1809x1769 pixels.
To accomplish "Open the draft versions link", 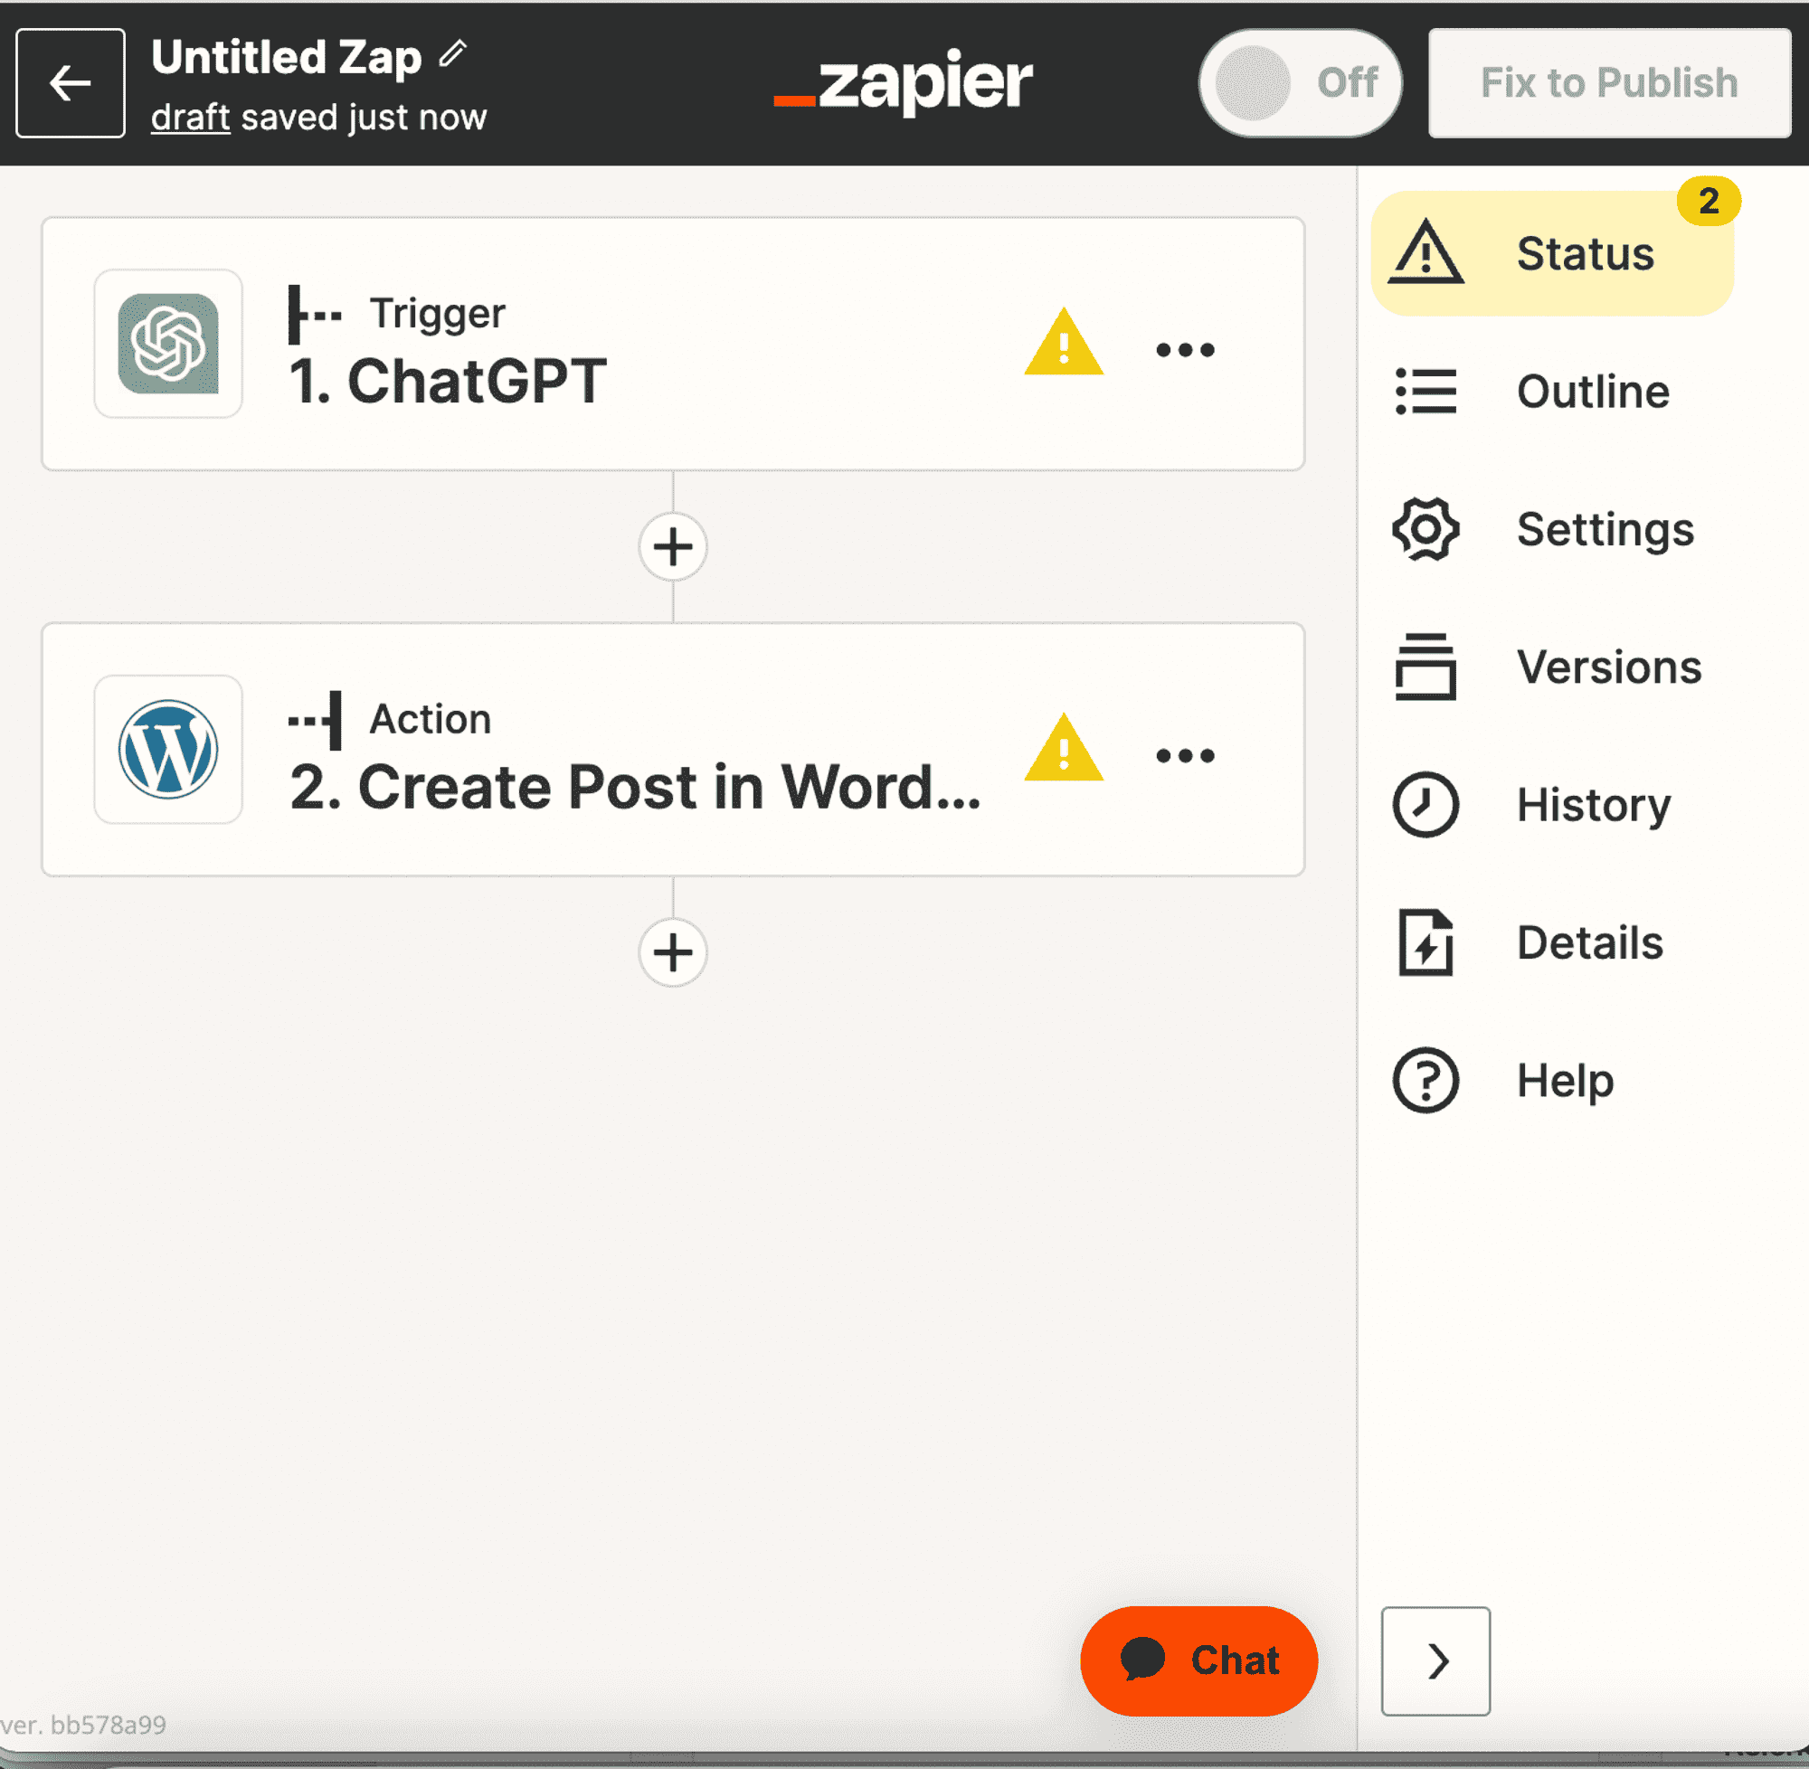I will (191, 118).
